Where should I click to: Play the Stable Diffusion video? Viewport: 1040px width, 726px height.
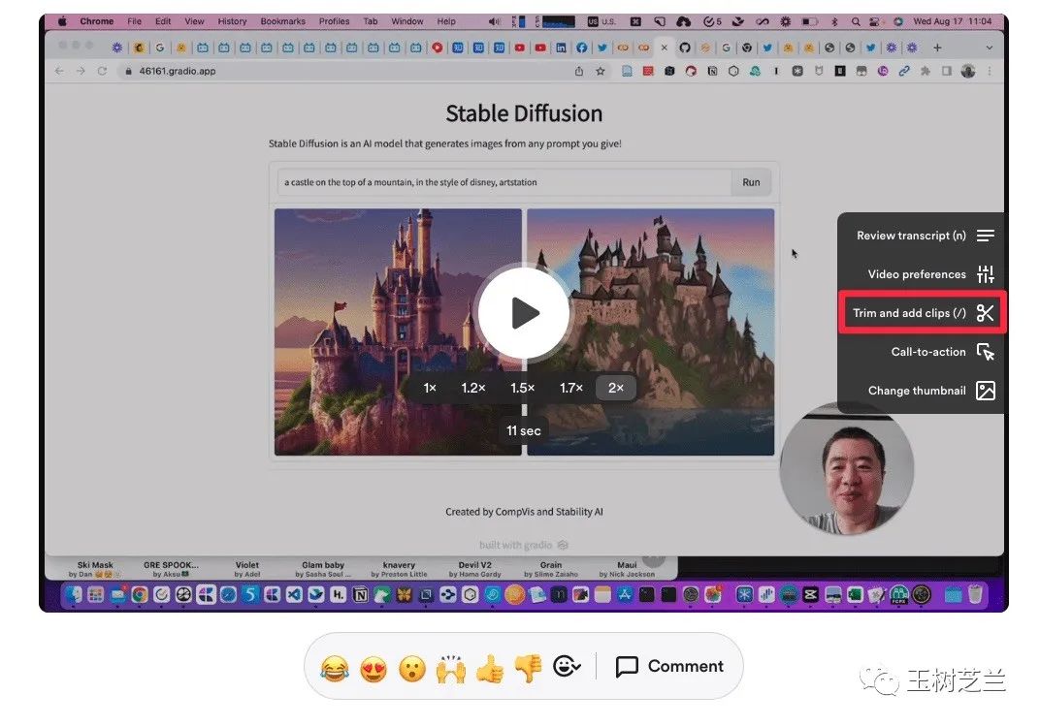coord(524,313)
